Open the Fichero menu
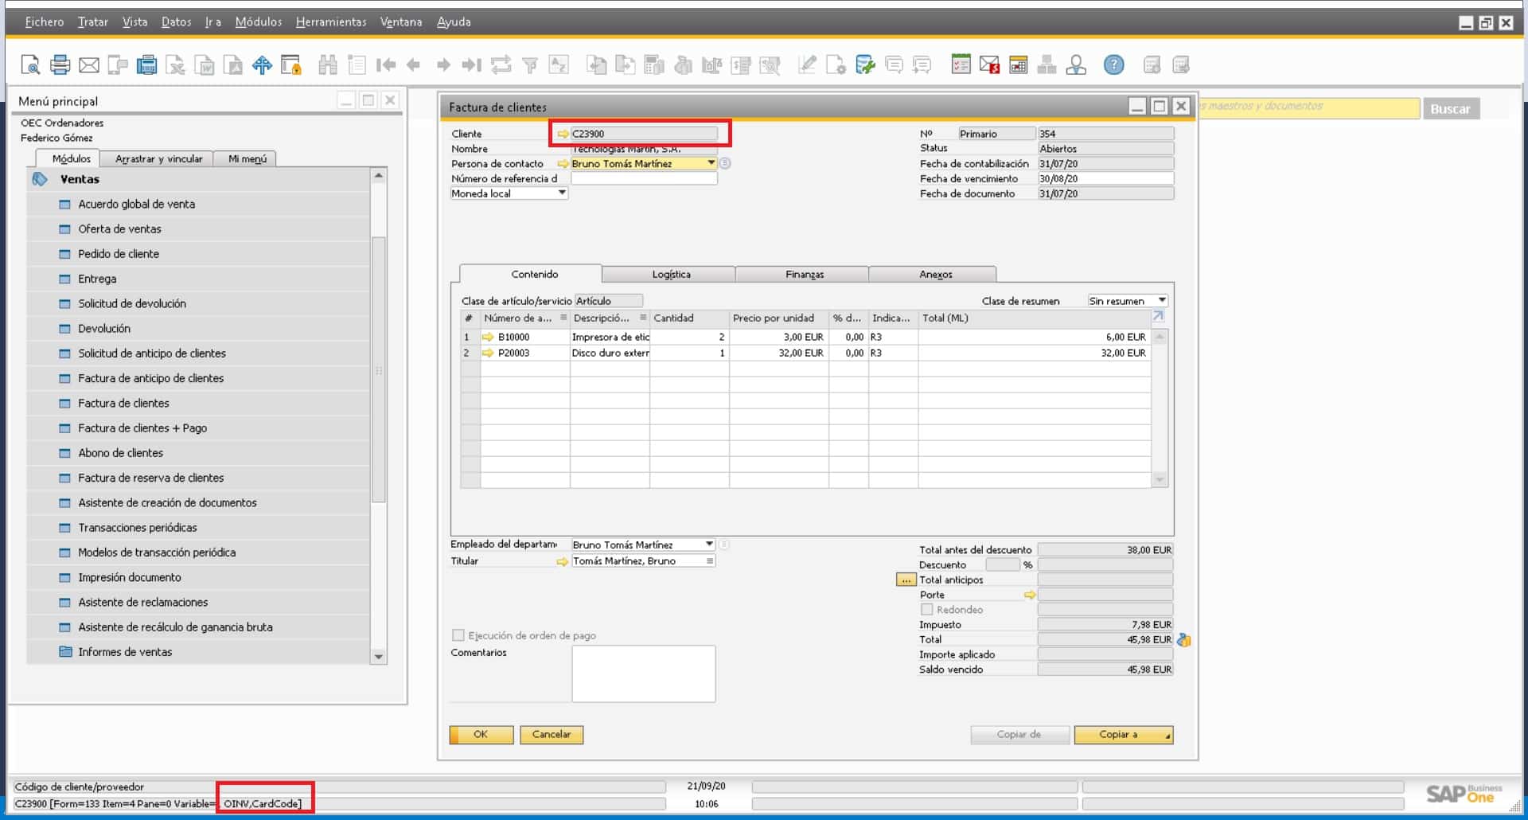Image resolution: width=1528 pixels, height=820 pixels. 45,22
